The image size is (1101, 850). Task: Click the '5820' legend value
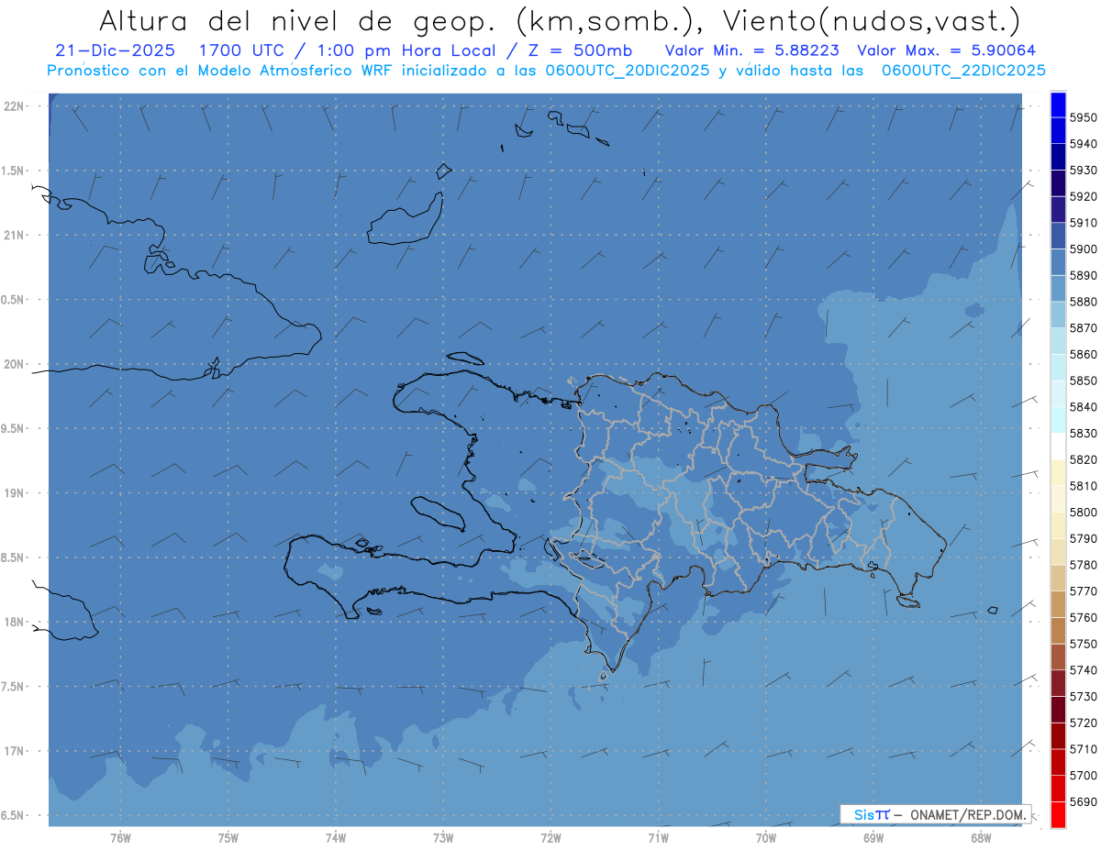1083,459
